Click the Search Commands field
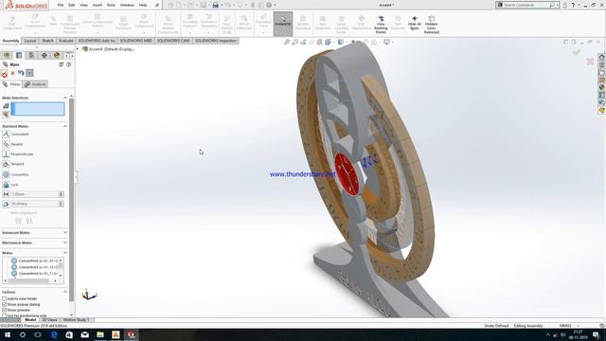Viewport: 606px width, 341px height. click(526, 5)
